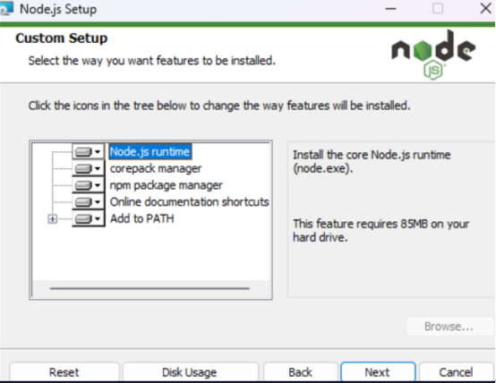
Task: Cancel the Node.js setup
Action: [456, 372]
